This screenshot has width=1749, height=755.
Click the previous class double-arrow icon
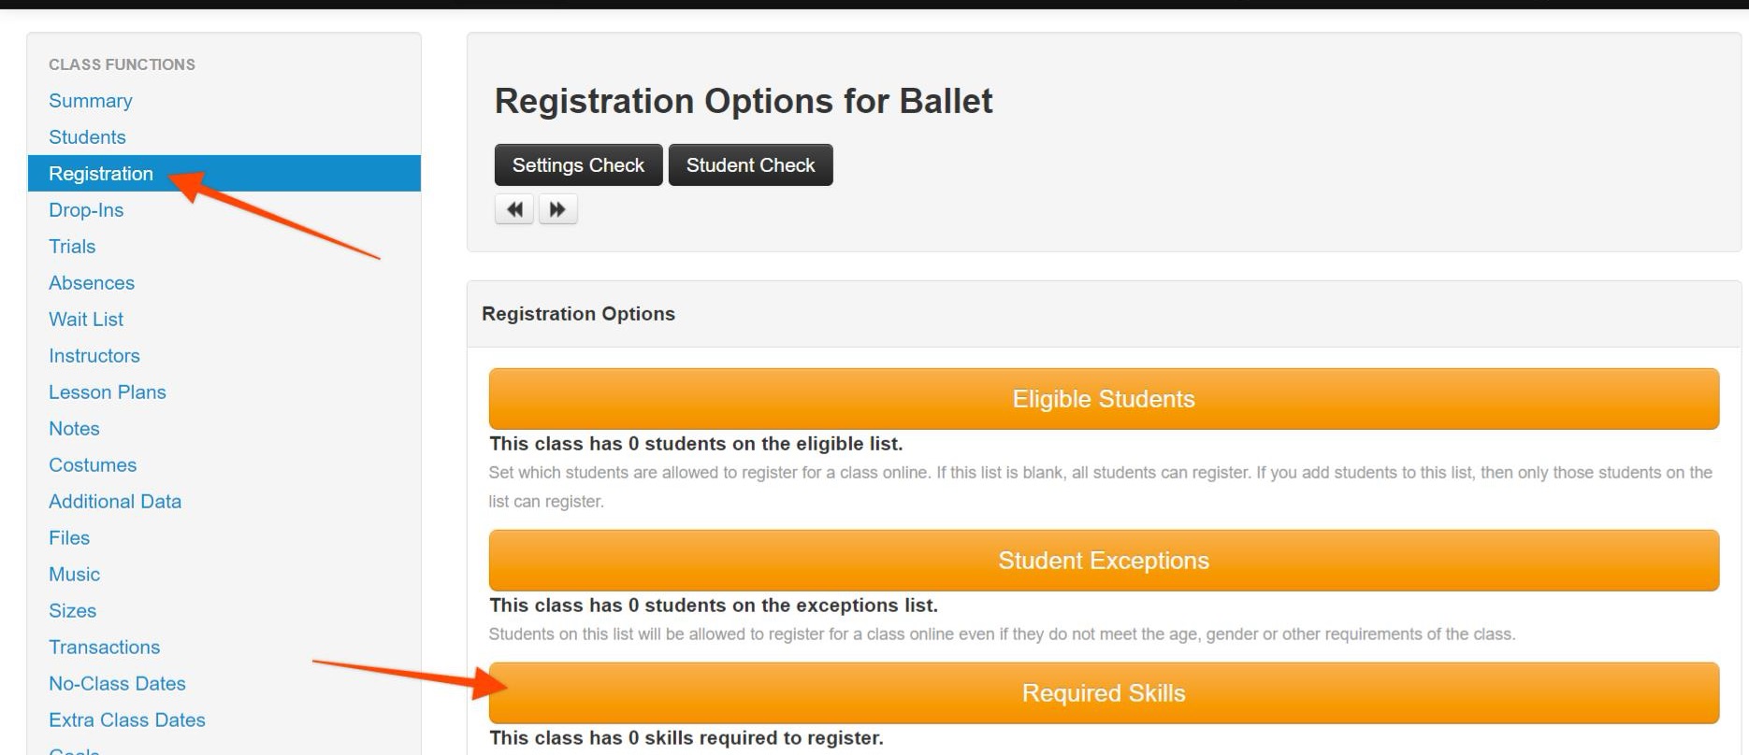pos(514,209)
